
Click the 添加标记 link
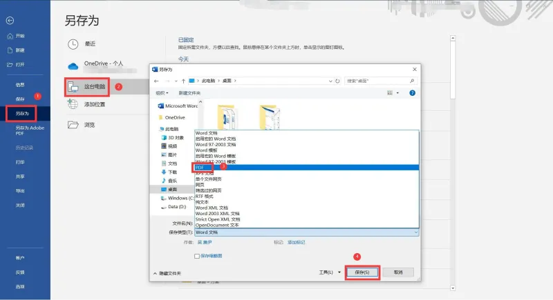(297, 242)
